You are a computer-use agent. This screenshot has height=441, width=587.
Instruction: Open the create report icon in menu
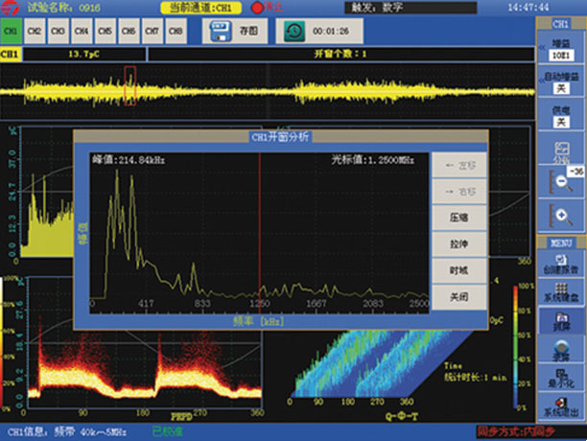click(559, 261)
